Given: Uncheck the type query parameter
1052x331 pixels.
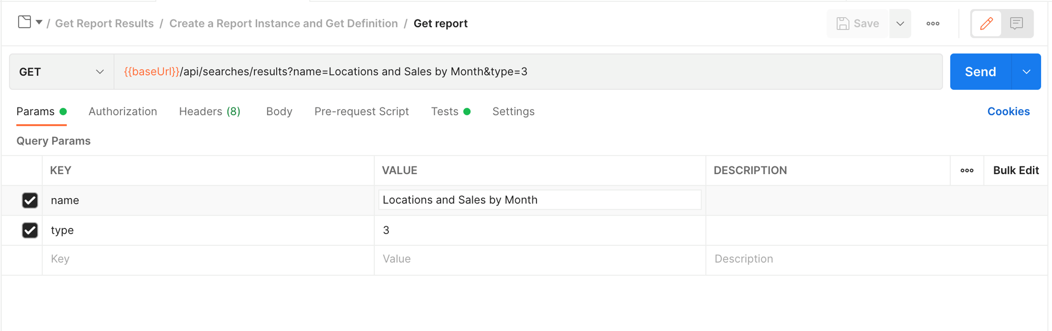Looking at the screenshot, I should (x=30, y=230).
